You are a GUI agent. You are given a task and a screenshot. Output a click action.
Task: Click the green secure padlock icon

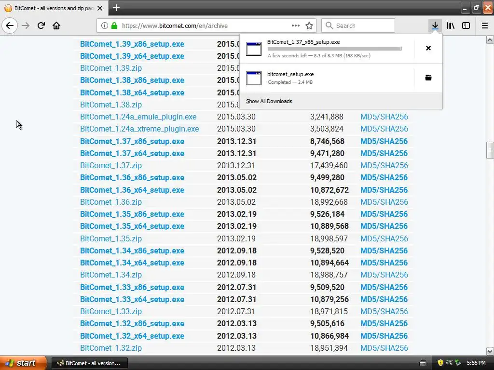(114, 26)
